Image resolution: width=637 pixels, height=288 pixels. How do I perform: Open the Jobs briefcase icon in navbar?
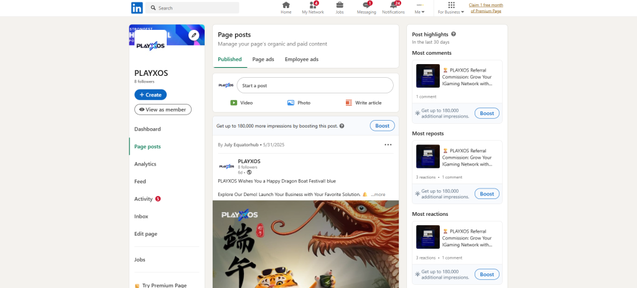coord(340,7)
